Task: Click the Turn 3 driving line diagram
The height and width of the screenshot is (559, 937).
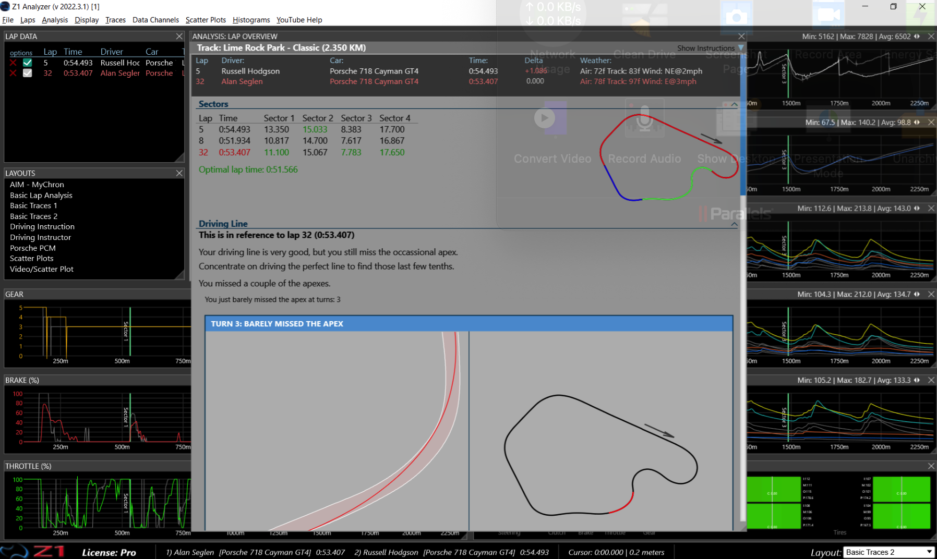Action: tap(337, 431)
